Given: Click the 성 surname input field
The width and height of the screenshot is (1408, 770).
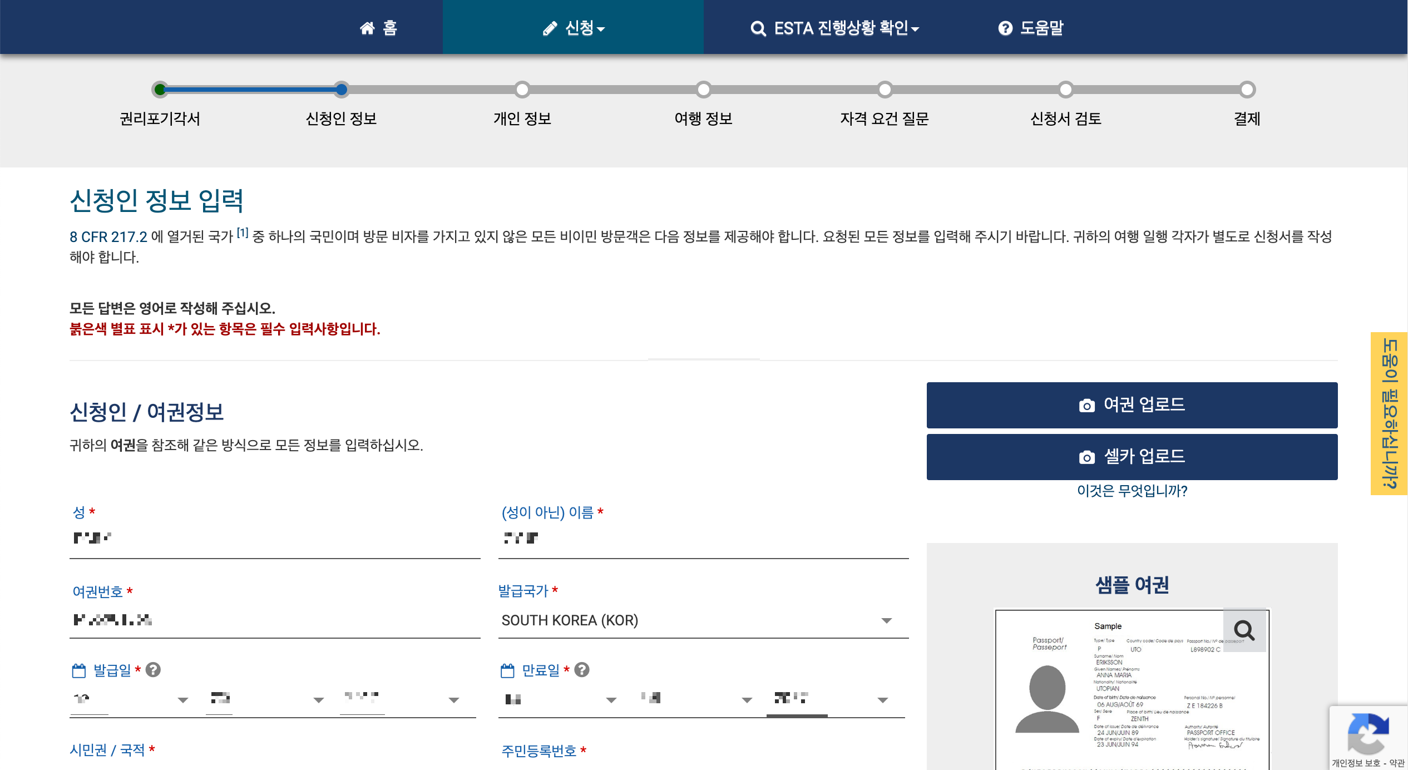Looking at the screenshot, I should pos(275,539).
